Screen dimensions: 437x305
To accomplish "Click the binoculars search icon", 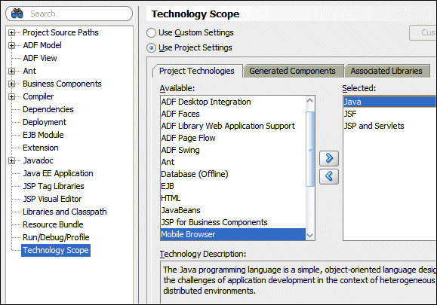I will [17, 14].
